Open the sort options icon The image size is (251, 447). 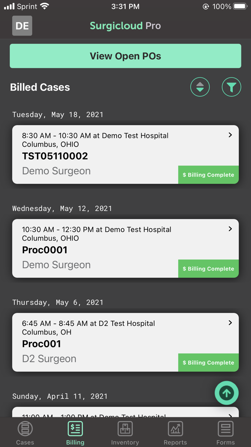(200, 87)
